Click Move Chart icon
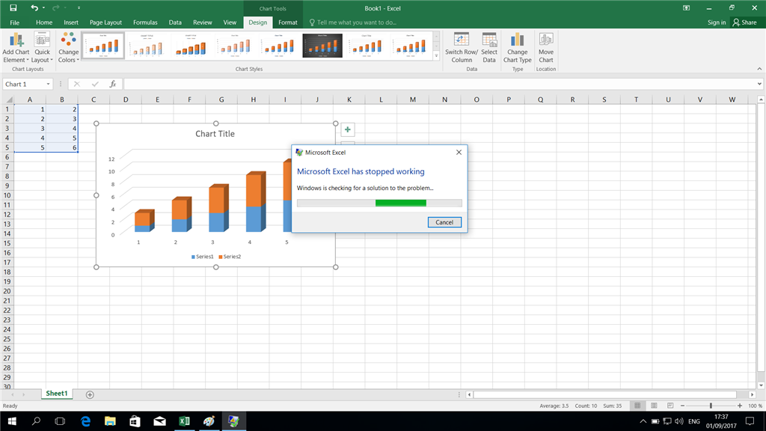Screen dimensions: 766x431 click(x=545, y=47)
